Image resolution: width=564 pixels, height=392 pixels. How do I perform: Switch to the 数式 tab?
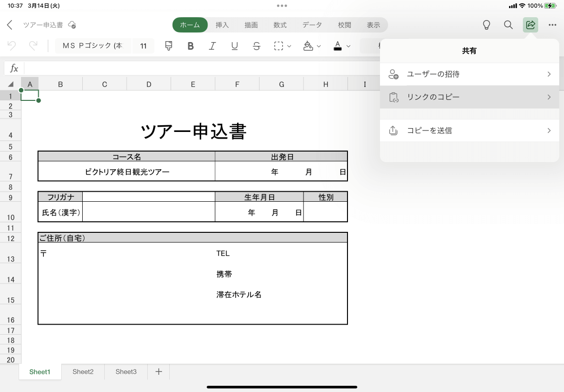click(x=280, y=25)
